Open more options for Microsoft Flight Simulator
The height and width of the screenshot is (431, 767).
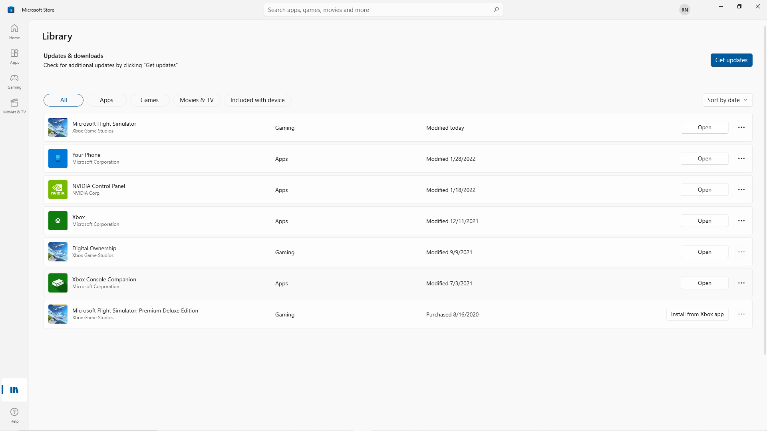click(741, 127)
